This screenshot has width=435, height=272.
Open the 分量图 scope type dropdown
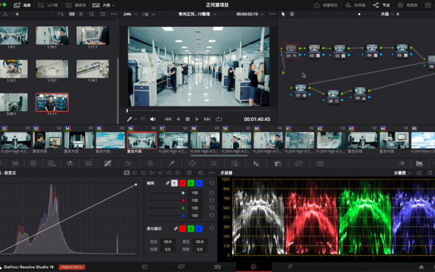click(x=402, y=173)
